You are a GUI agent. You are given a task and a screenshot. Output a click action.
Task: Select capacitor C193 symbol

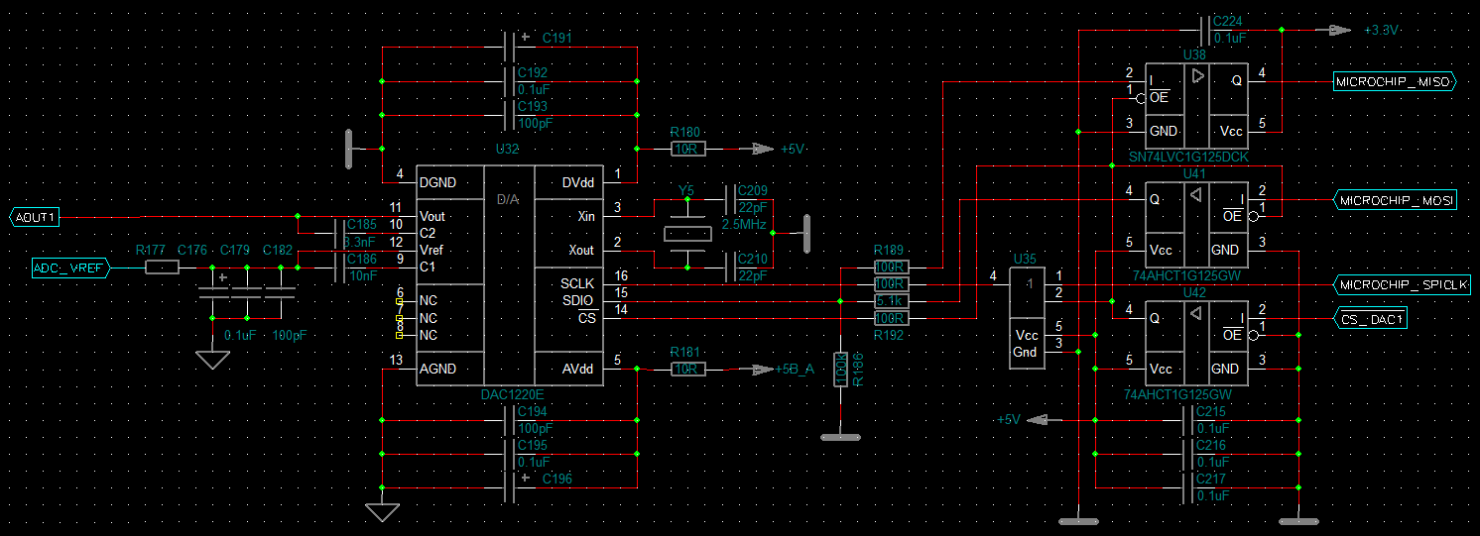pyautogui.click(x=511, y=115)
